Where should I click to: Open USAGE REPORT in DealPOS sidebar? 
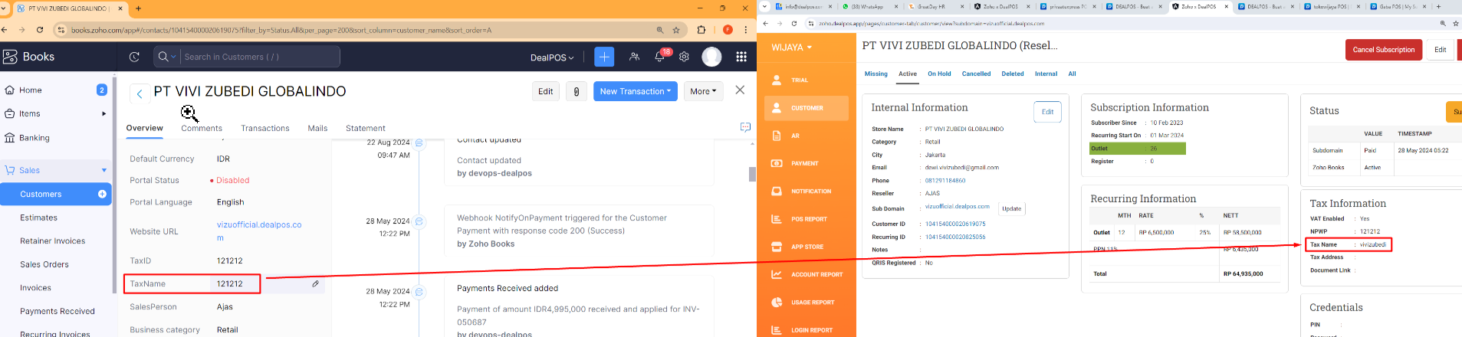click(x=813, y=303)
